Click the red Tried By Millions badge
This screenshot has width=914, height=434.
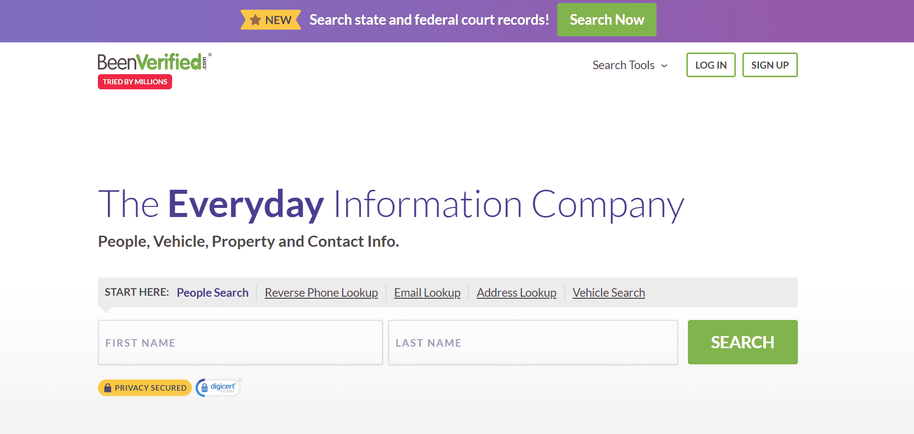click(x=135, y=82)
